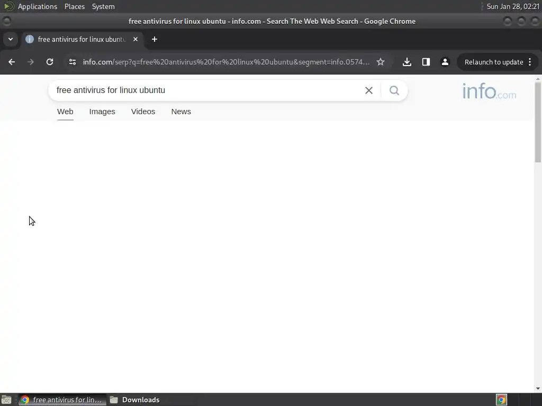Click the window menu button in title bar
The image size is (542, 406).
point(6,21)
